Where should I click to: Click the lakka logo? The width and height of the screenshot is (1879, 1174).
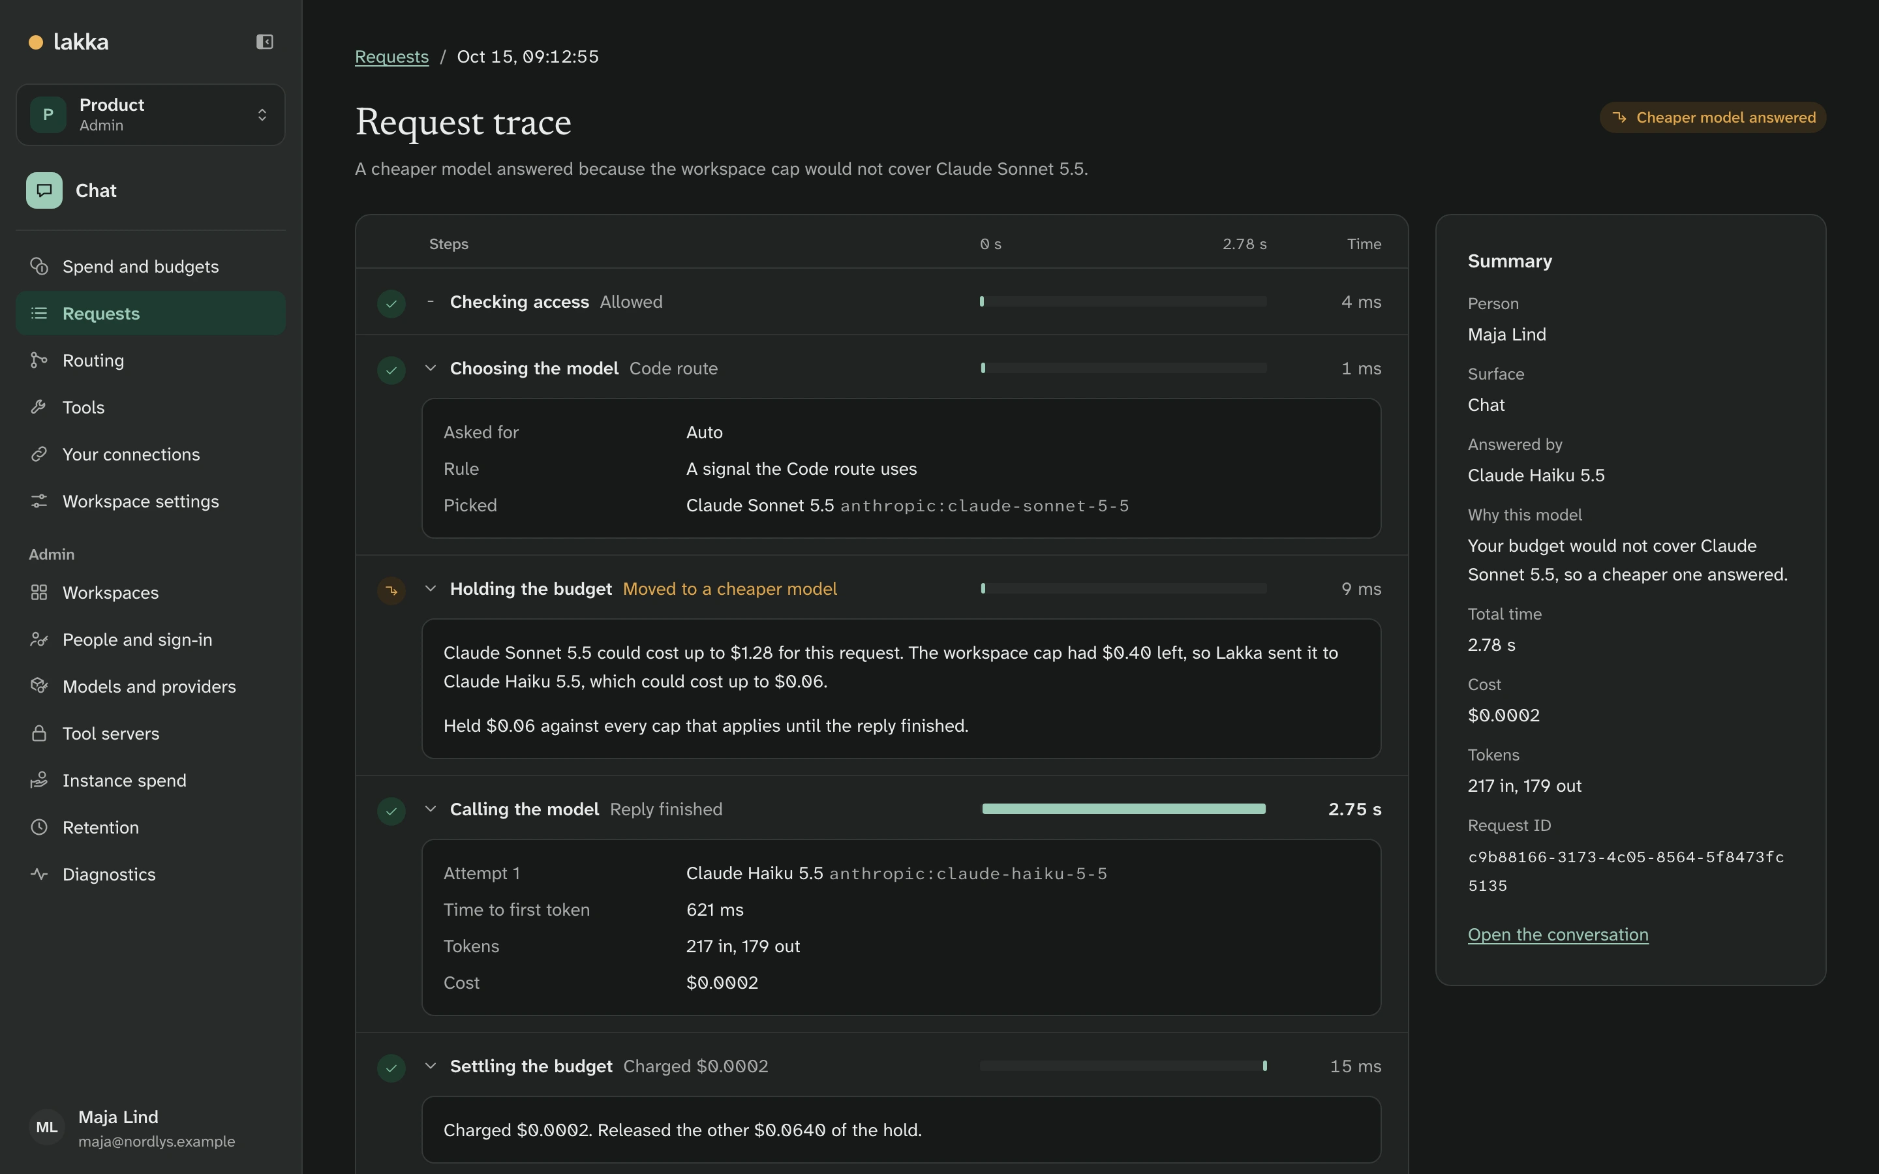pyautogui.click(x=69, y=42)
